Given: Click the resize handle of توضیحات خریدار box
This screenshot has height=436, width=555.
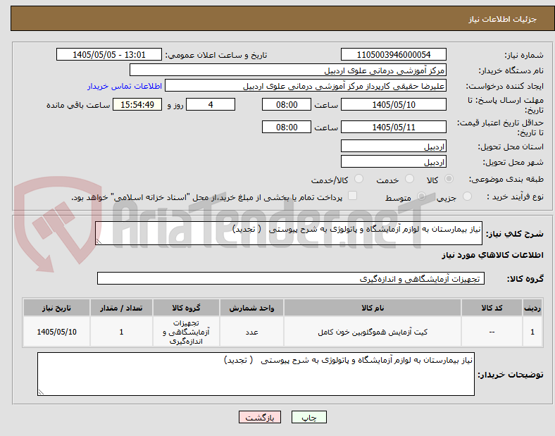Looking at the screenshot, I should click(x=41, y=392).
